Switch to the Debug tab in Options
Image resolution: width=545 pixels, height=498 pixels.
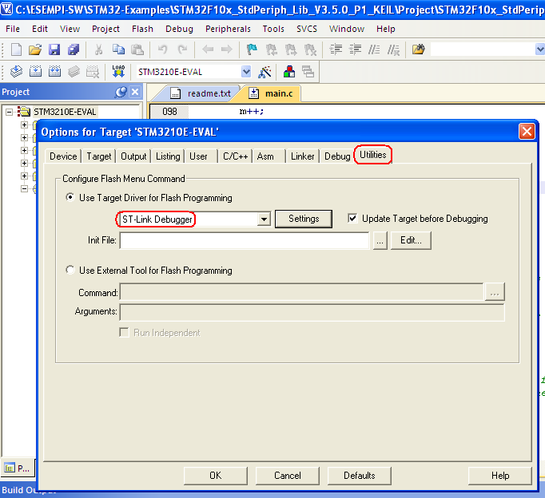tap(337, 156)
